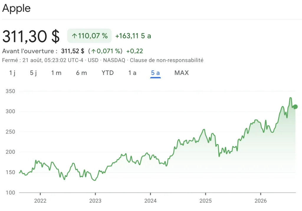Click the Avant l'ouverture label

(x=30, y=51)
